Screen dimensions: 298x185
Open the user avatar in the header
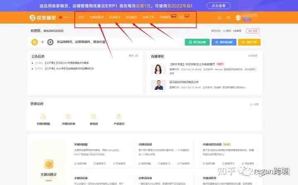pyautogui.click(x=238, y=18)
